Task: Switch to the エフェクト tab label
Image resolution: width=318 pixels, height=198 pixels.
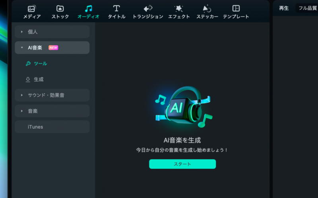Action: pos(179,17)
